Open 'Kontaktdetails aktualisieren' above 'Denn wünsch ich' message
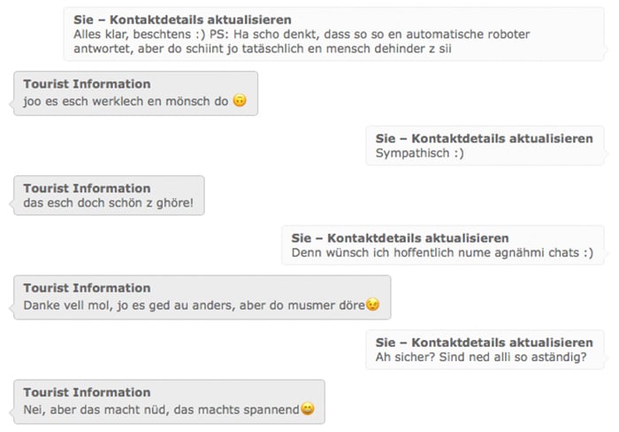Viewport: 619px width, 432px height. [418, 238]
